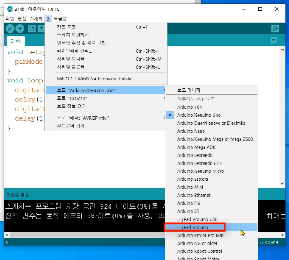Open the 편집 menu
The width and height of the screenshot is (289, 260).
(22, 18)
